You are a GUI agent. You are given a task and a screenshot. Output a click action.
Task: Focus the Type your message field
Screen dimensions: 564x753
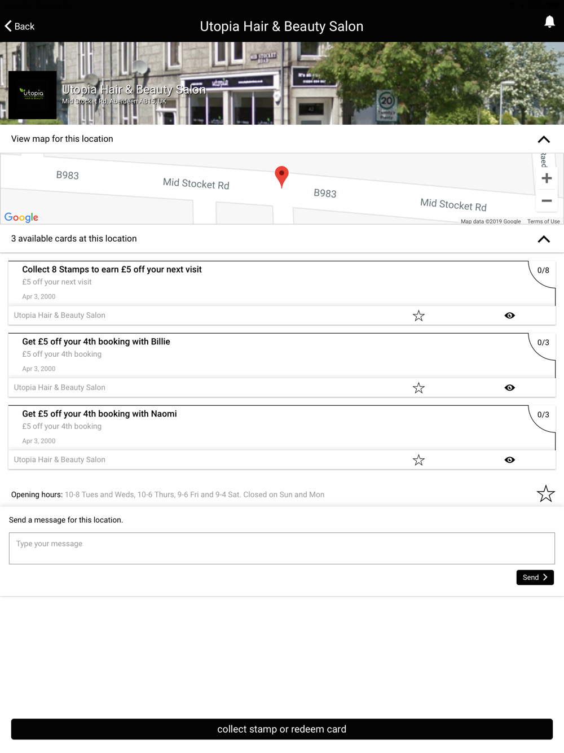[282, 548]
